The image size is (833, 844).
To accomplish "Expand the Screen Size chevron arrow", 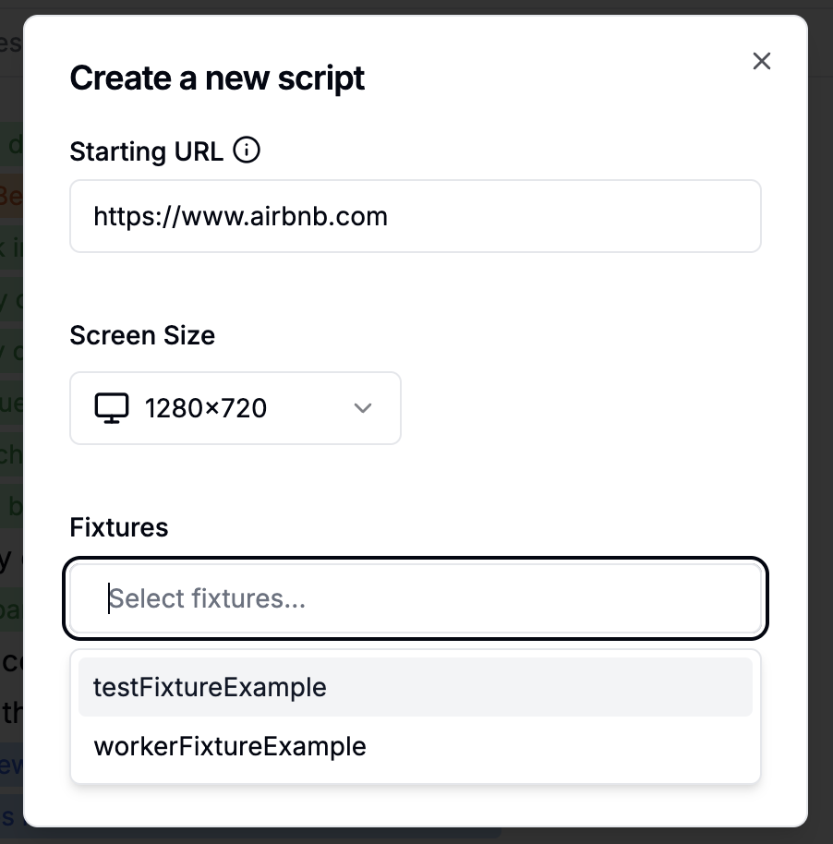I will 363,408.
